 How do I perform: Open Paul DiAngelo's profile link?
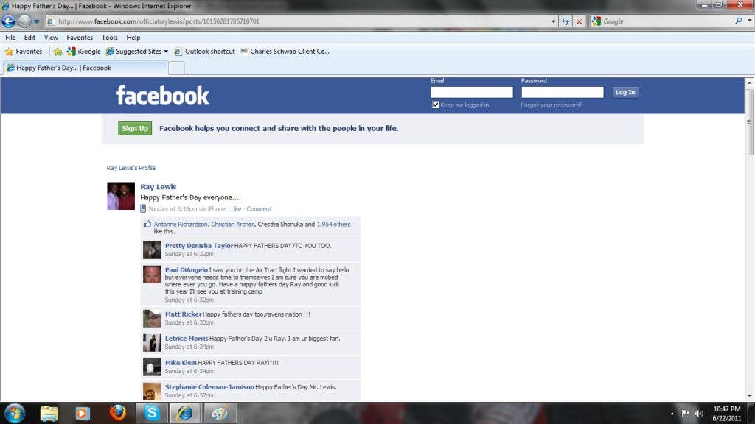pyautogui.click(x=187, y=270)
